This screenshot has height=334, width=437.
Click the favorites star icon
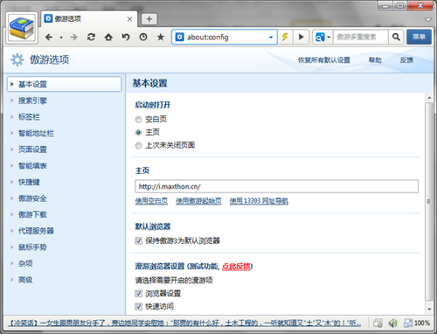coord(161,37)
